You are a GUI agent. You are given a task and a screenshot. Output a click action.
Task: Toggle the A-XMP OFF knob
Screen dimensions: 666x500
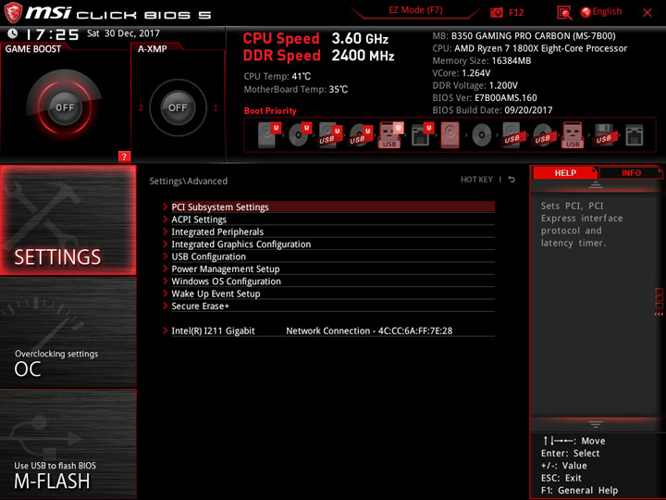point(178,107)
